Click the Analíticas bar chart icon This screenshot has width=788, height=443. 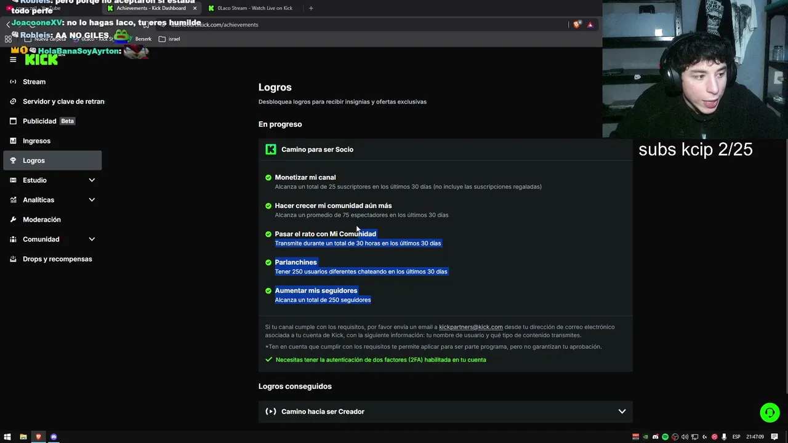pos(13,200)
